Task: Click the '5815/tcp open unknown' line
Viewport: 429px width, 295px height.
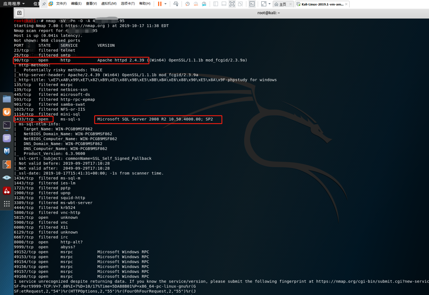Action: tap(46, 217)
